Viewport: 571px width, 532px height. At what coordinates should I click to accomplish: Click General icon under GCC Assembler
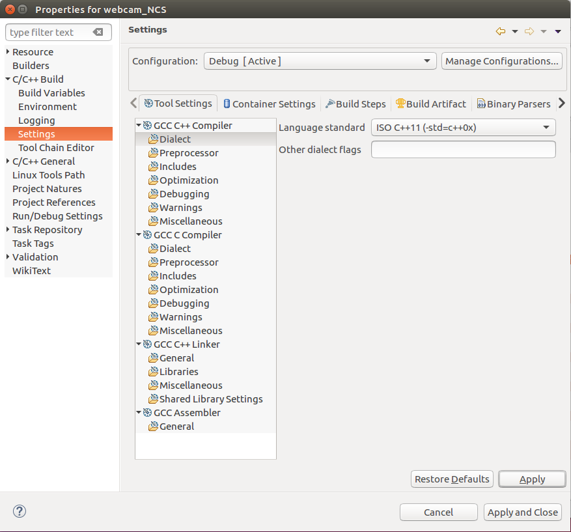(x=153, y=426)
